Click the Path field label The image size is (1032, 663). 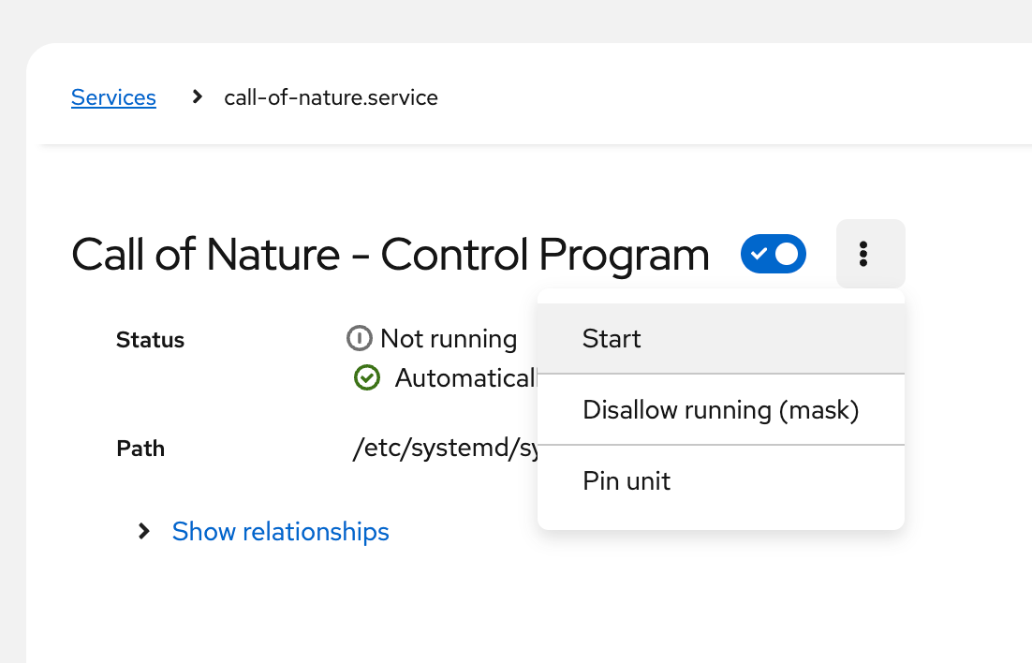pyautogui.click(x=140, y=449)
